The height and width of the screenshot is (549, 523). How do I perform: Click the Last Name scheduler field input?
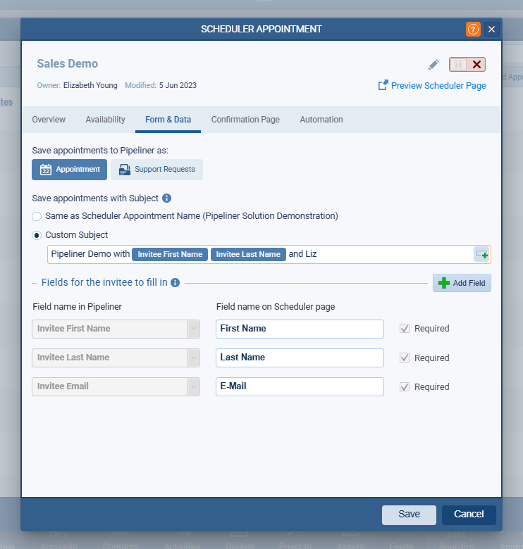tap(300, 358)
